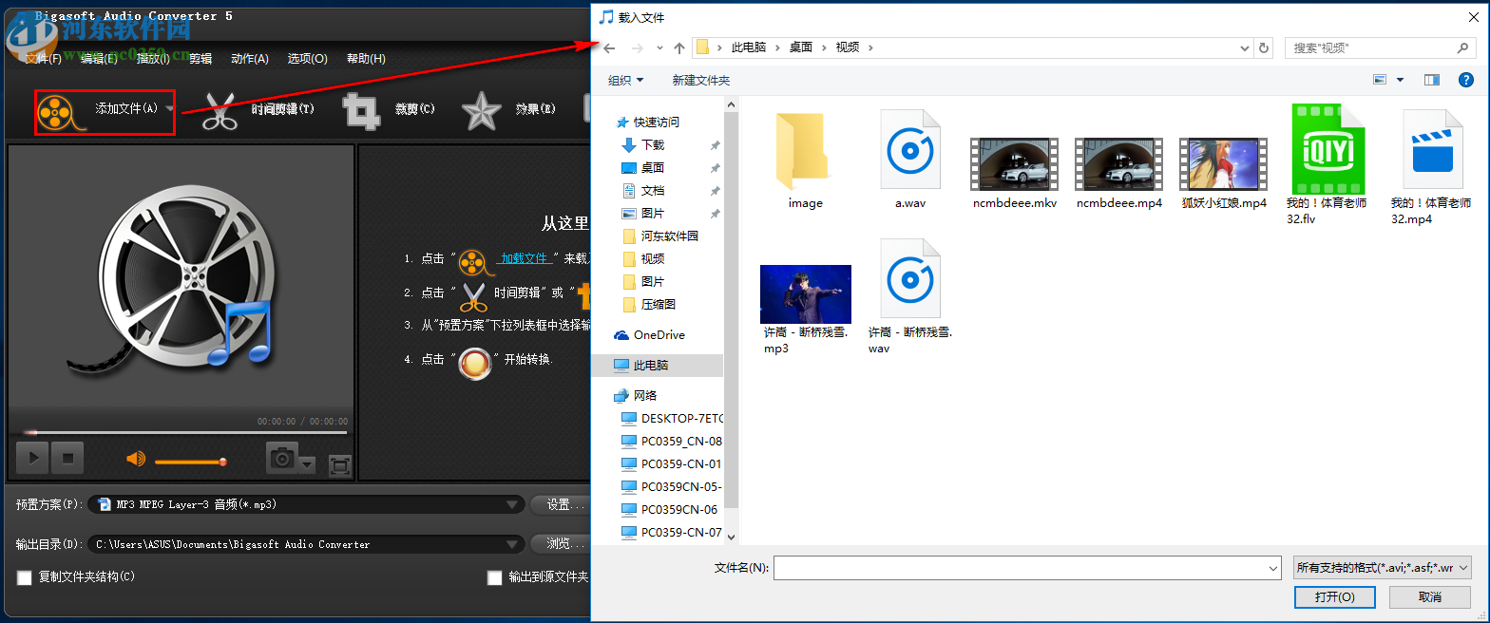Screen dimensions: 1490x623
Task: Select the 我的！体育老师32.mp4 file icon
Action: (x=1432, y=149)
